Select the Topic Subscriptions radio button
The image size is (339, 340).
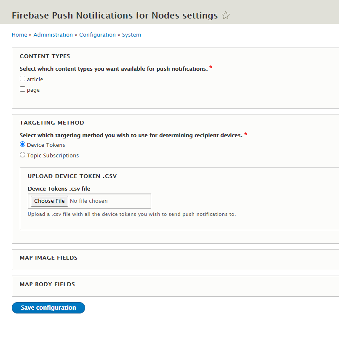pyautogui.click(x=22, y=154)
